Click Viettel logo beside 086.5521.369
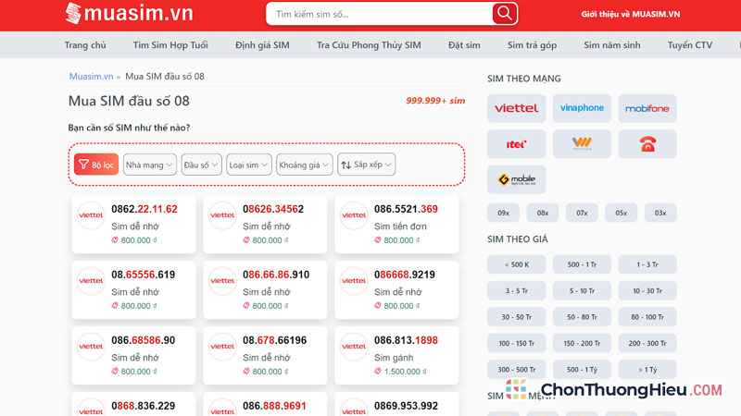 point(354,215)
